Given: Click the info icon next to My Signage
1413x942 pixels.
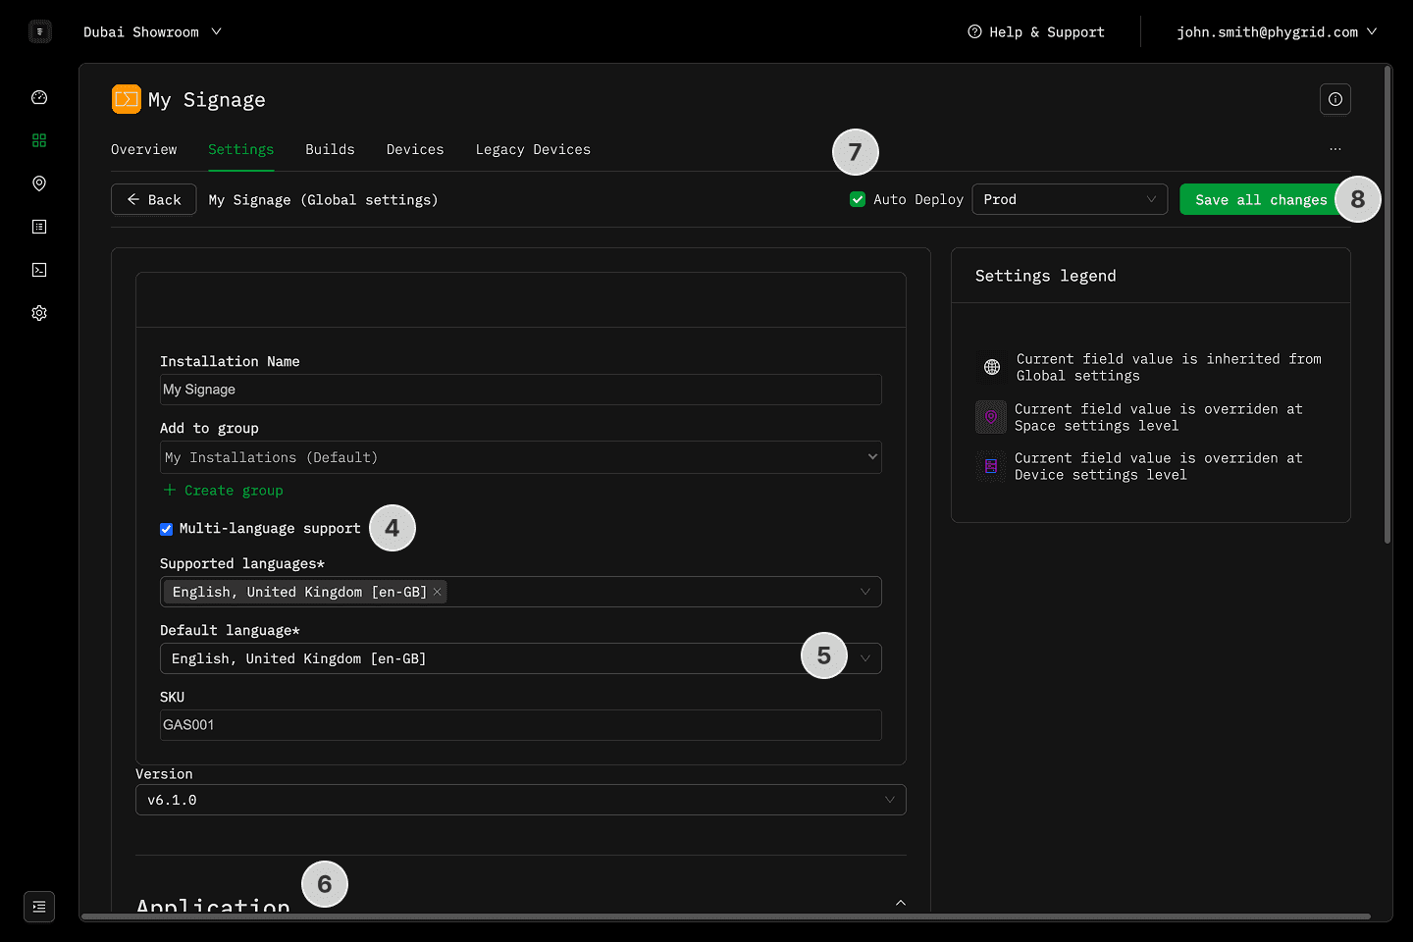Looking at the screenshot, I should pyautogui.click(x=1335, y=99).
